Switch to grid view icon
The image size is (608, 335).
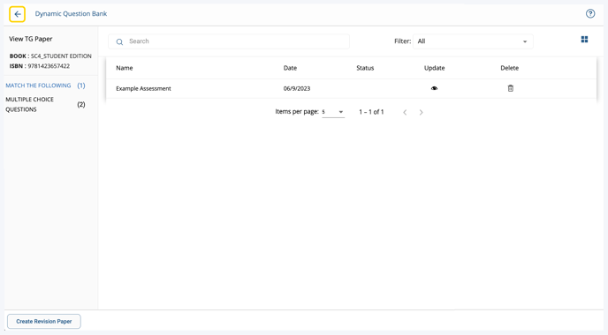(584, 40)
